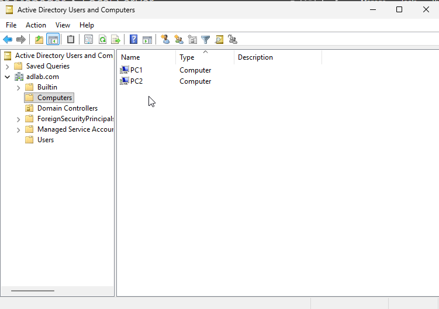Open Properties via toolbar icon
This screenshot has height=309, width=439.
[x=88, y=40]
